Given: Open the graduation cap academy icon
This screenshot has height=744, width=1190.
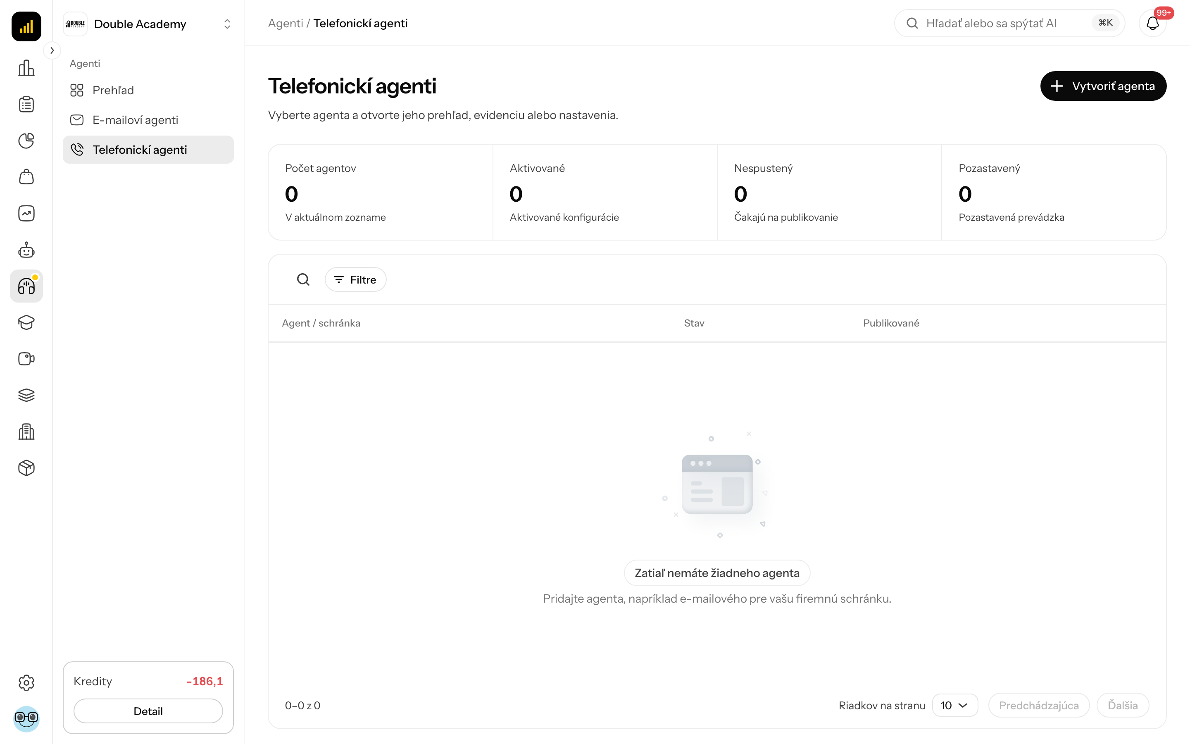Looking at the screenshot, I should (26, 322).
